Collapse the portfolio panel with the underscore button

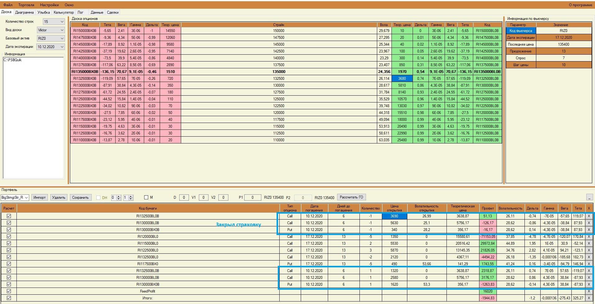pos(589,197)
